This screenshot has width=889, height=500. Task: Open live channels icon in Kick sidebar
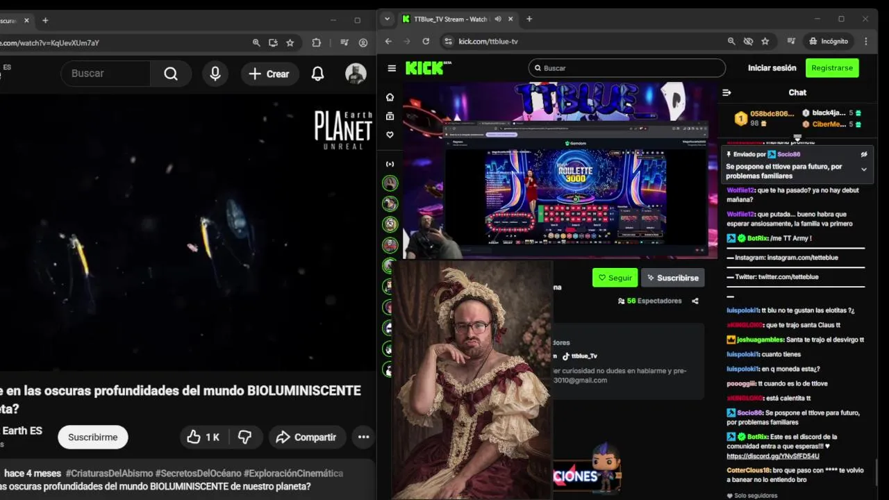(x=390, y=164)
